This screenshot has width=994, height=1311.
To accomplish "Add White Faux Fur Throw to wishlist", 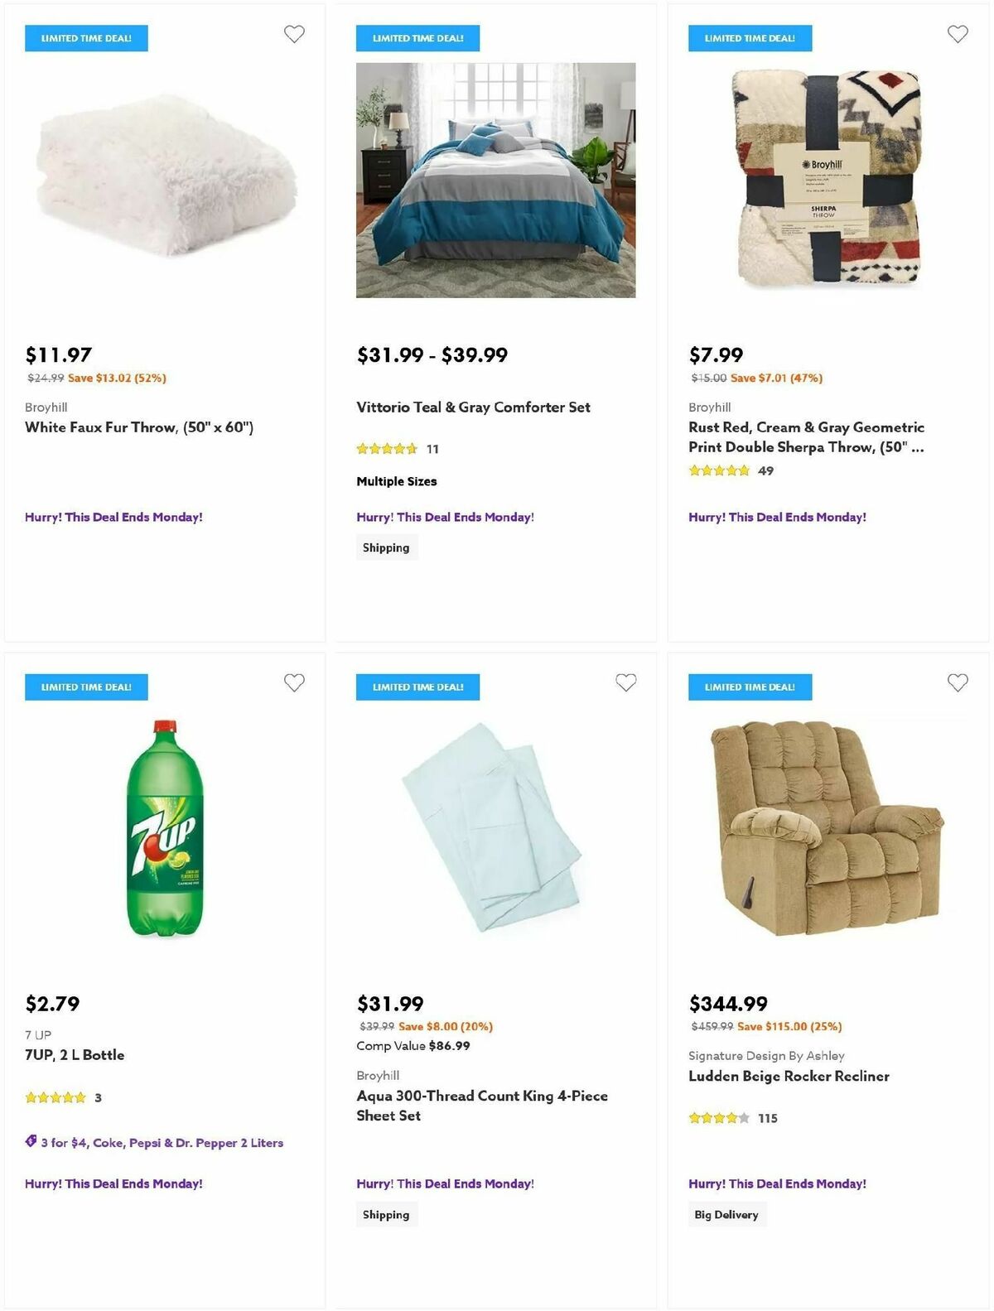I will 295,35.
